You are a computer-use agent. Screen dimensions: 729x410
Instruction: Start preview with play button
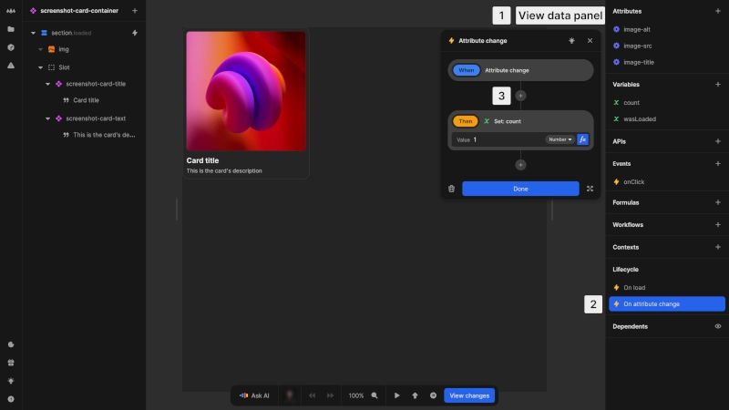point(396,395)
